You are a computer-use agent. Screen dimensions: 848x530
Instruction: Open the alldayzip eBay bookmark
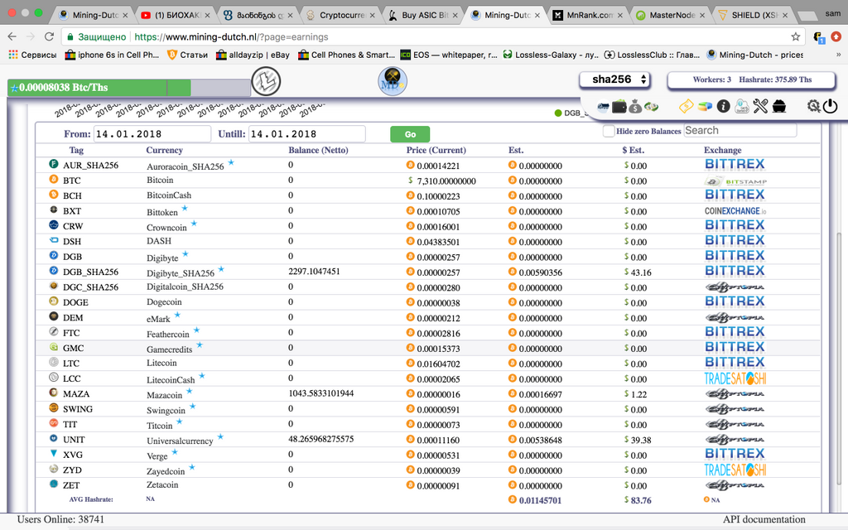(253, 55)
